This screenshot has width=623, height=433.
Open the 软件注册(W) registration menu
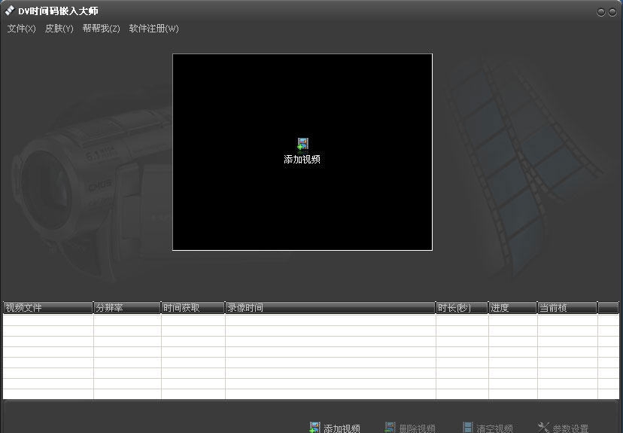(153, 29)
